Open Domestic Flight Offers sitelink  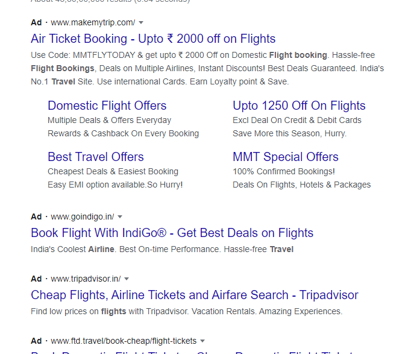tap(107, 106)
